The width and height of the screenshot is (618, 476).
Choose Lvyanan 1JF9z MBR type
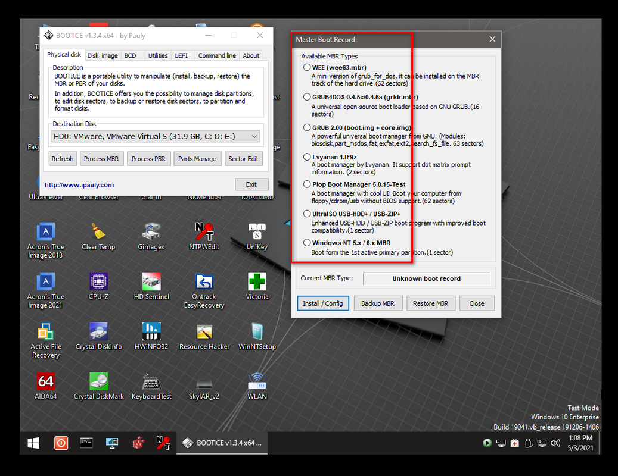pos(307,157)
